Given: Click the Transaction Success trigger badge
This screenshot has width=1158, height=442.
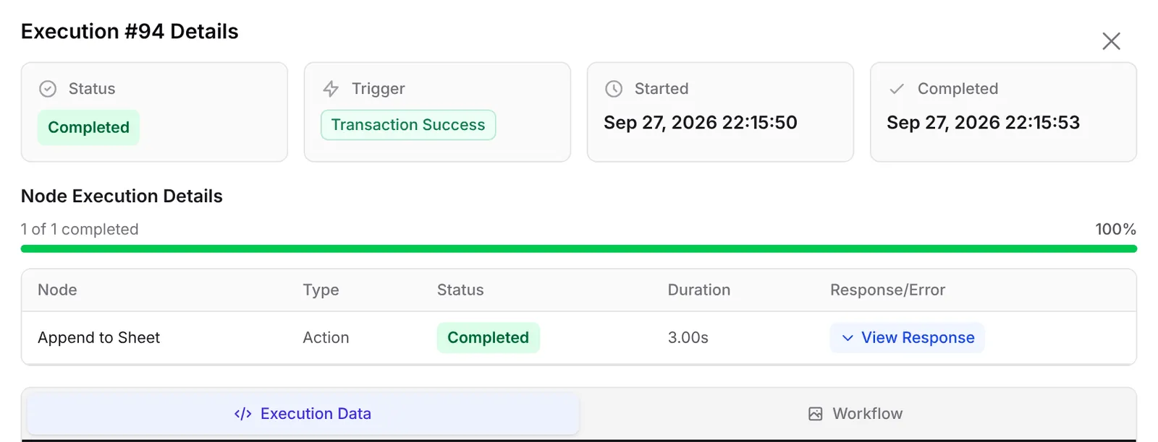Looking at the screenshot, I should 408,125.
